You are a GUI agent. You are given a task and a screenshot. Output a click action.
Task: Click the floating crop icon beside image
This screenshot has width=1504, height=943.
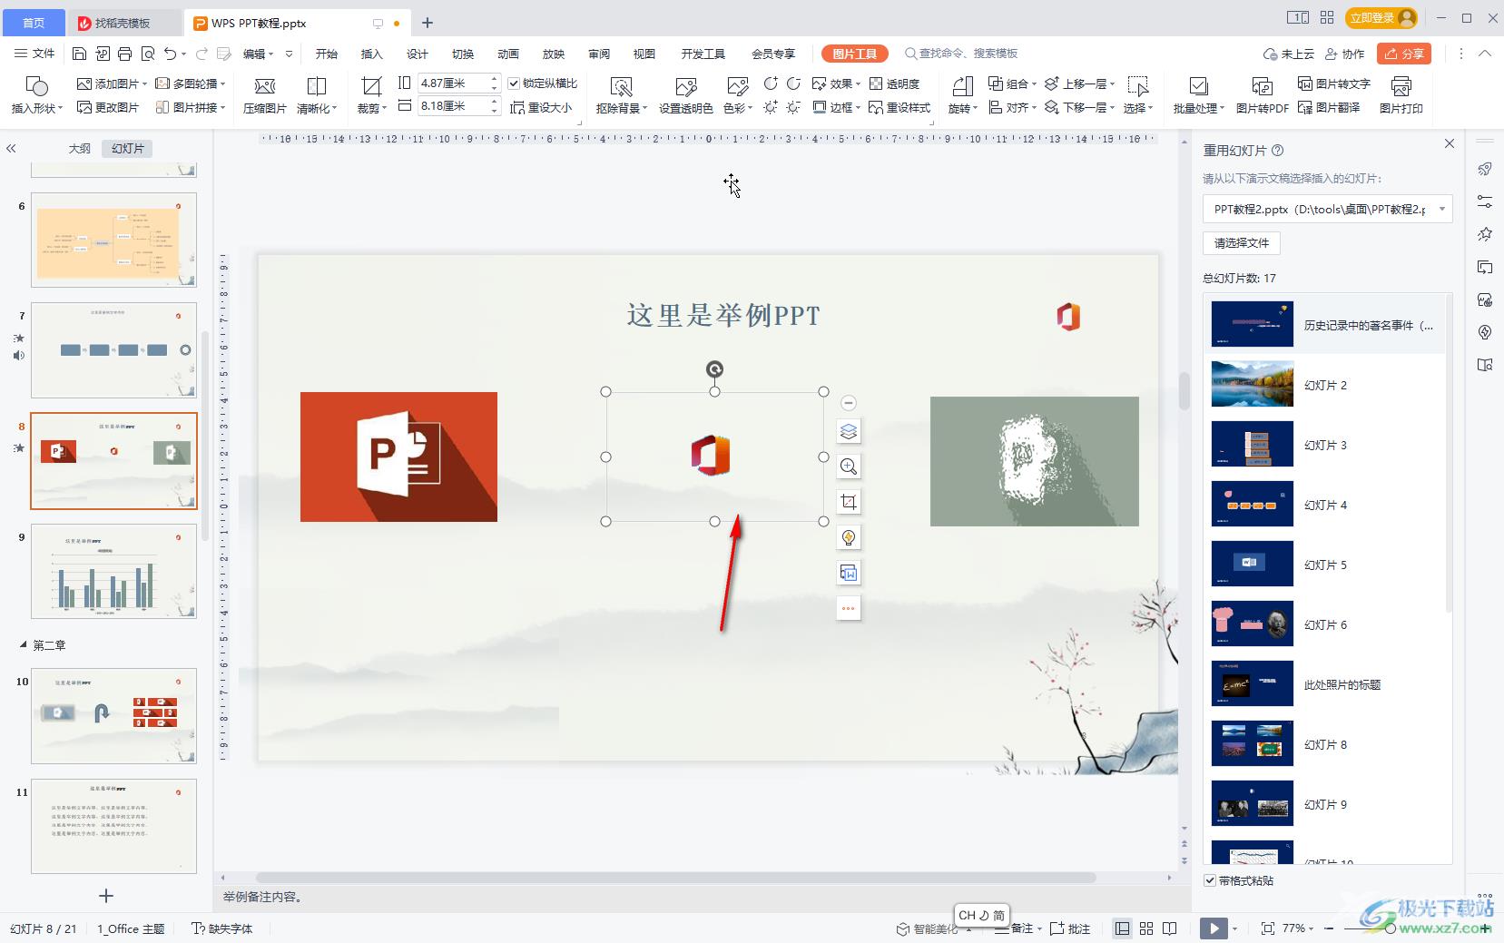(x=849, y=502)
